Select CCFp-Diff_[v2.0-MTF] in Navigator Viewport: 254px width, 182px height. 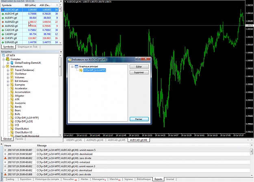(x=27, y=118)
